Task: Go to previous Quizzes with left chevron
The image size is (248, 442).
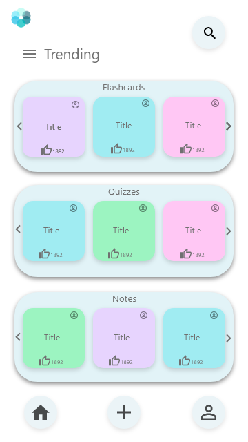Action: (19, 229)
